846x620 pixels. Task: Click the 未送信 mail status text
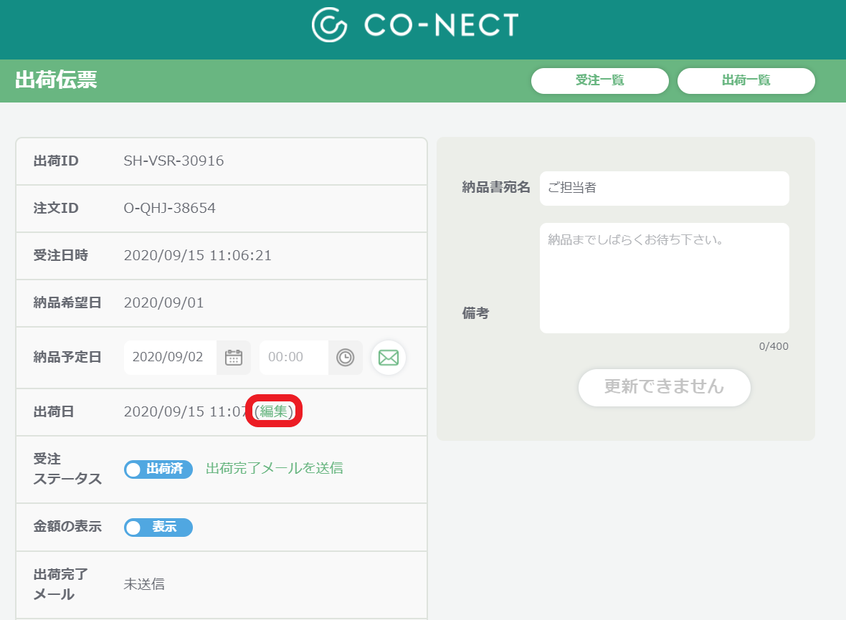tap(144, 584)
